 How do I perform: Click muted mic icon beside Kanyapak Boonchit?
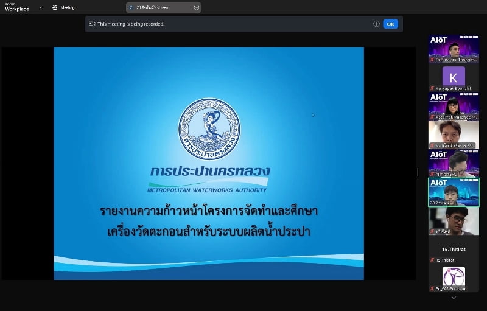point(432,88)
